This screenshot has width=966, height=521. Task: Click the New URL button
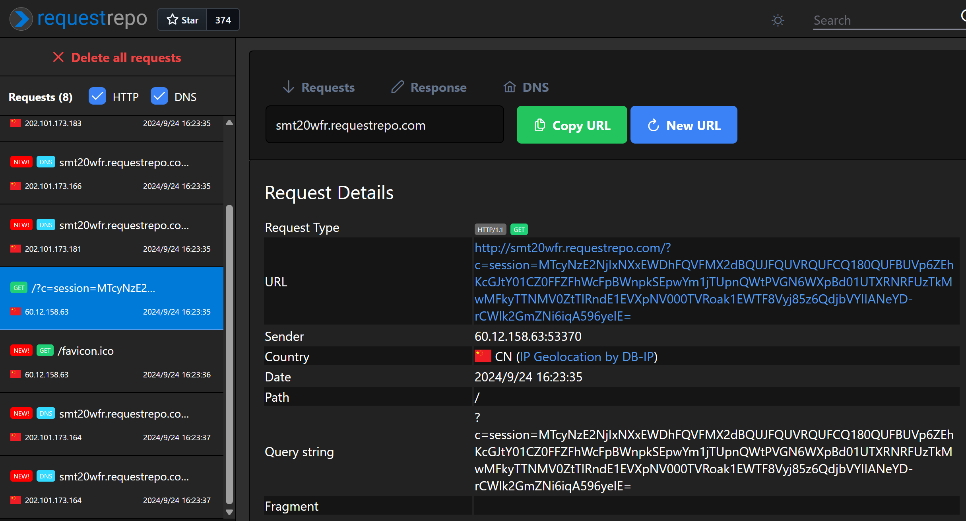pos(684,125)
